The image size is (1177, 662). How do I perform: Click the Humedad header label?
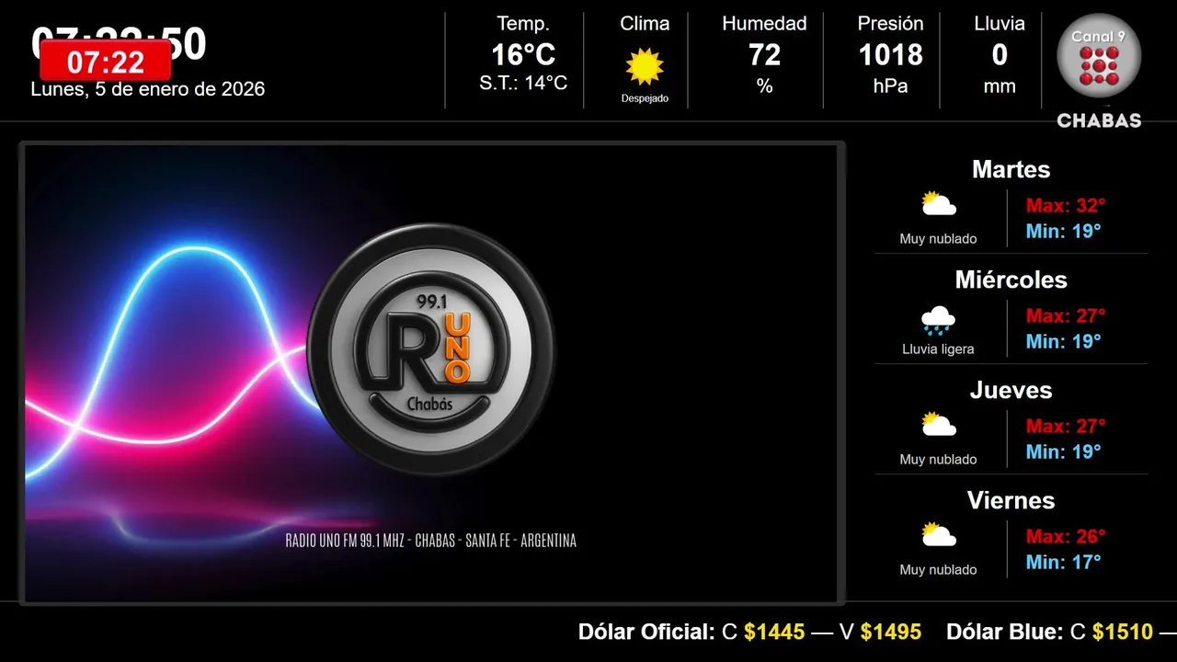pyautogui.click(x=764, y=24)
